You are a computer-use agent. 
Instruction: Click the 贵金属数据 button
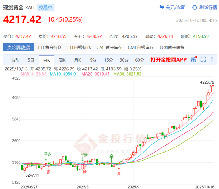point(19,47)
